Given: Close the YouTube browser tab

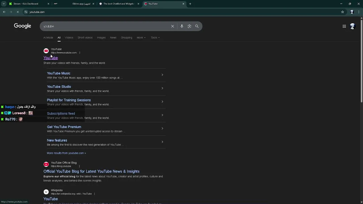Looking at the screenshot, I should (183, 4).
